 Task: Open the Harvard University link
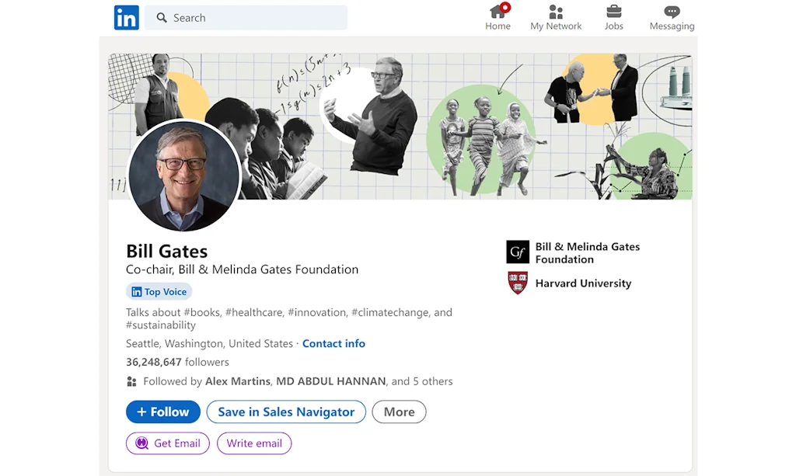(x=583, y=283)
